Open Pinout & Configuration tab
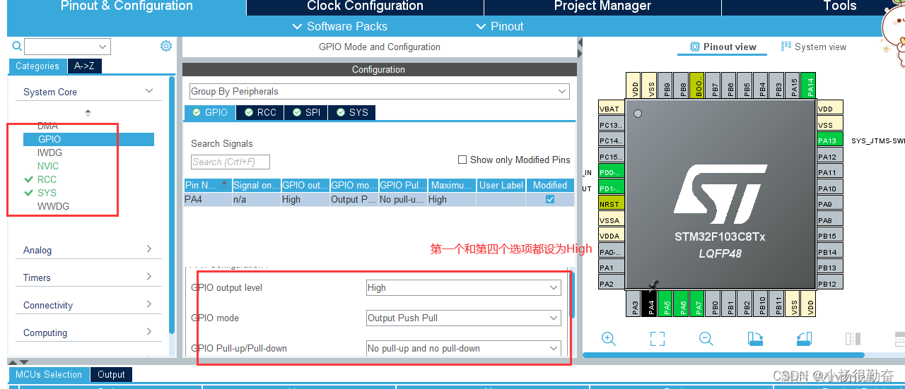This screenshot has width=905, height=389. (127, 6)
